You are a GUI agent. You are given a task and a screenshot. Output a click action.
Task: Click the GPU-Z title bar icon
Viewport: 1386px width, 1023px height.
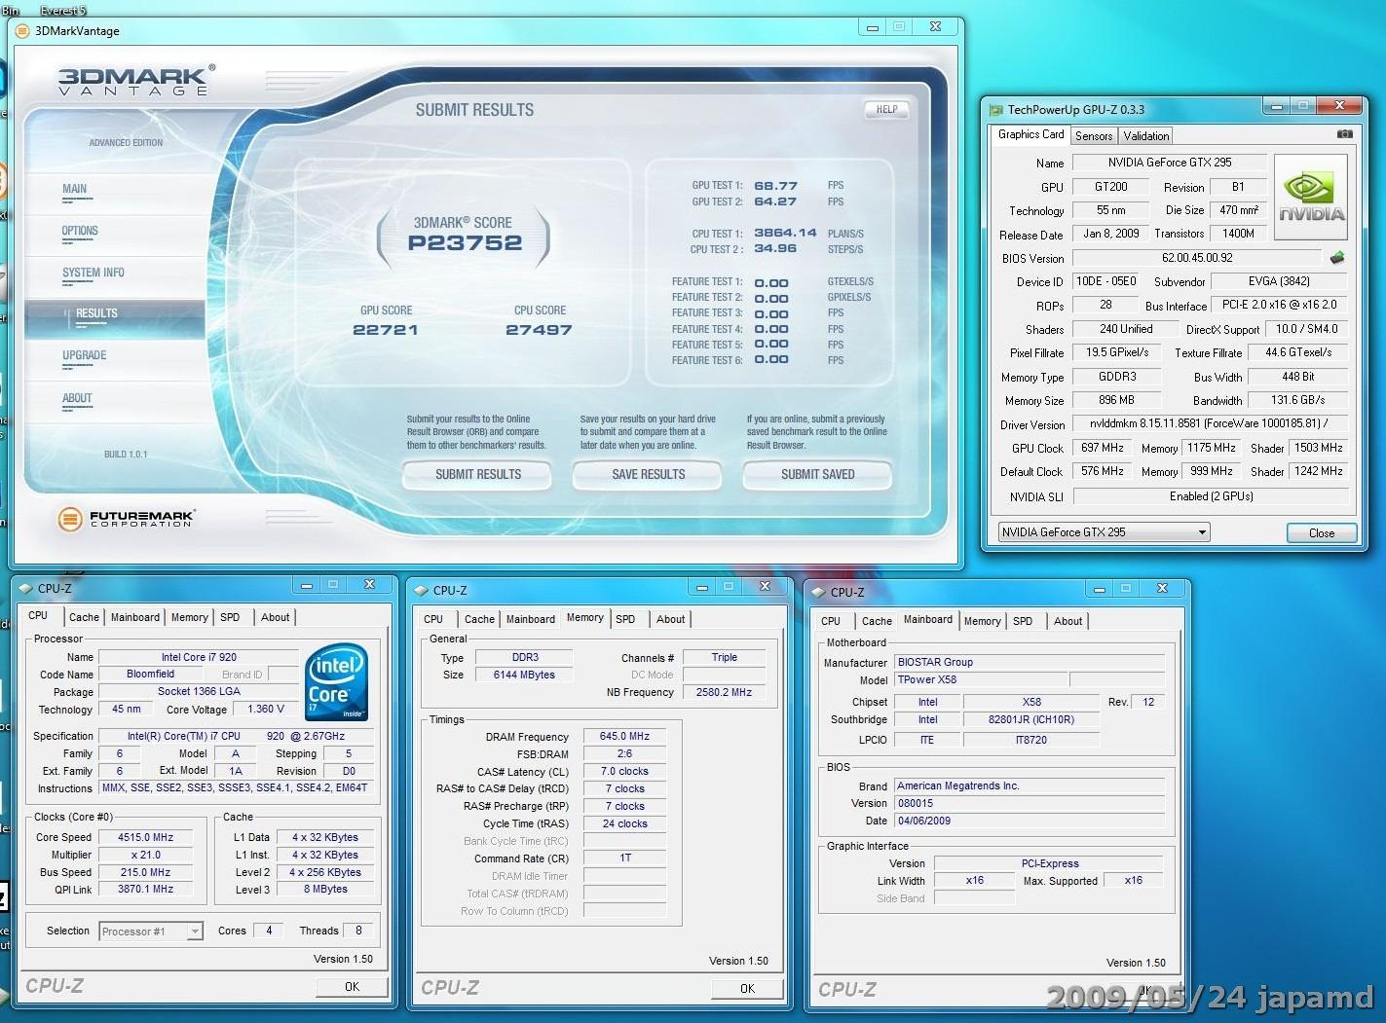point(996,110)
